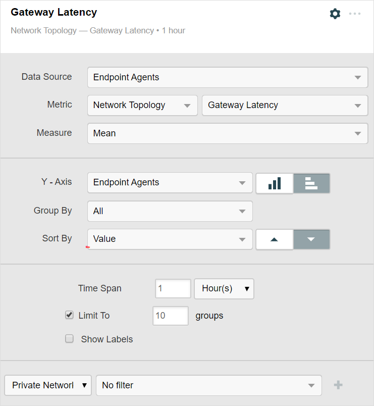Viewport: 374px width, 406px height.
Task: Open the Sort By Value dropdown
Action: 170,239
